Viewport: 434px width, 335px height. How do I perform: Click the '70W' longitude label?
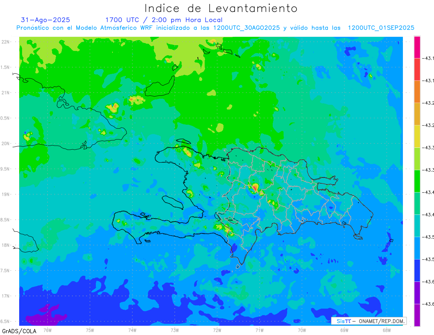coord(302,330)
